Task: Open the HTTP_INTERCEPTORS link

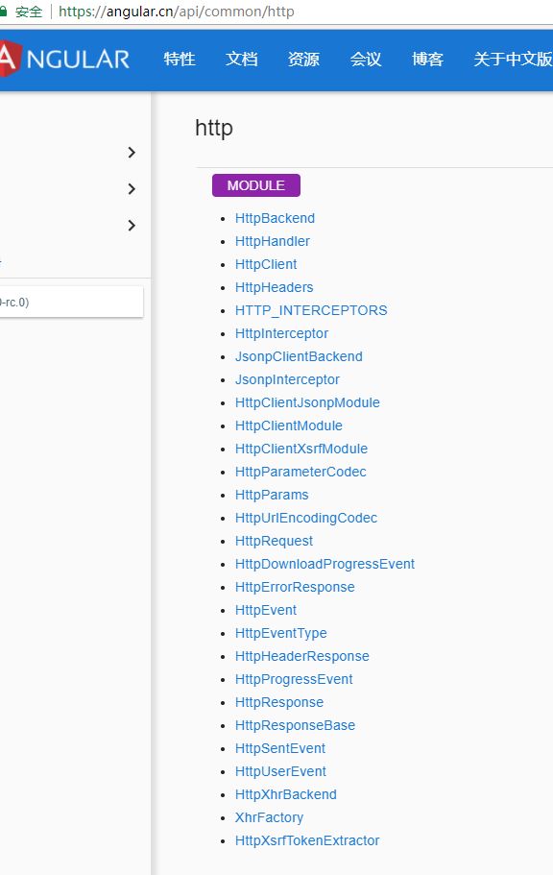Action: click(x=311, y=310)
